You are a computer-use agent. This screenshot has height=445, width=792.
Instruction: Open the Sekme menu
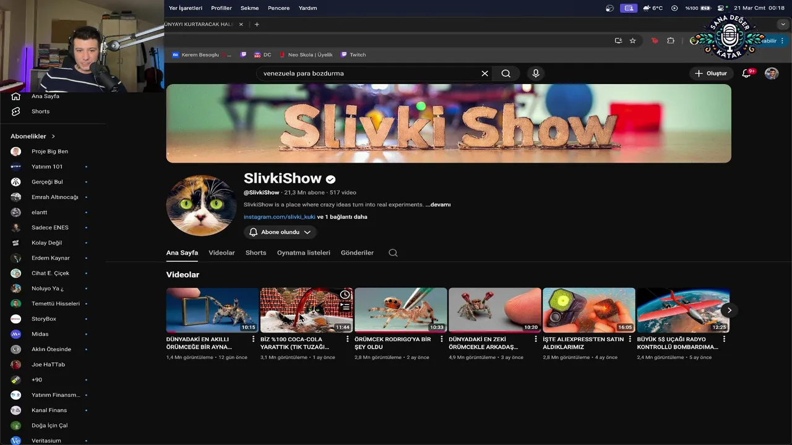point(250,8)
